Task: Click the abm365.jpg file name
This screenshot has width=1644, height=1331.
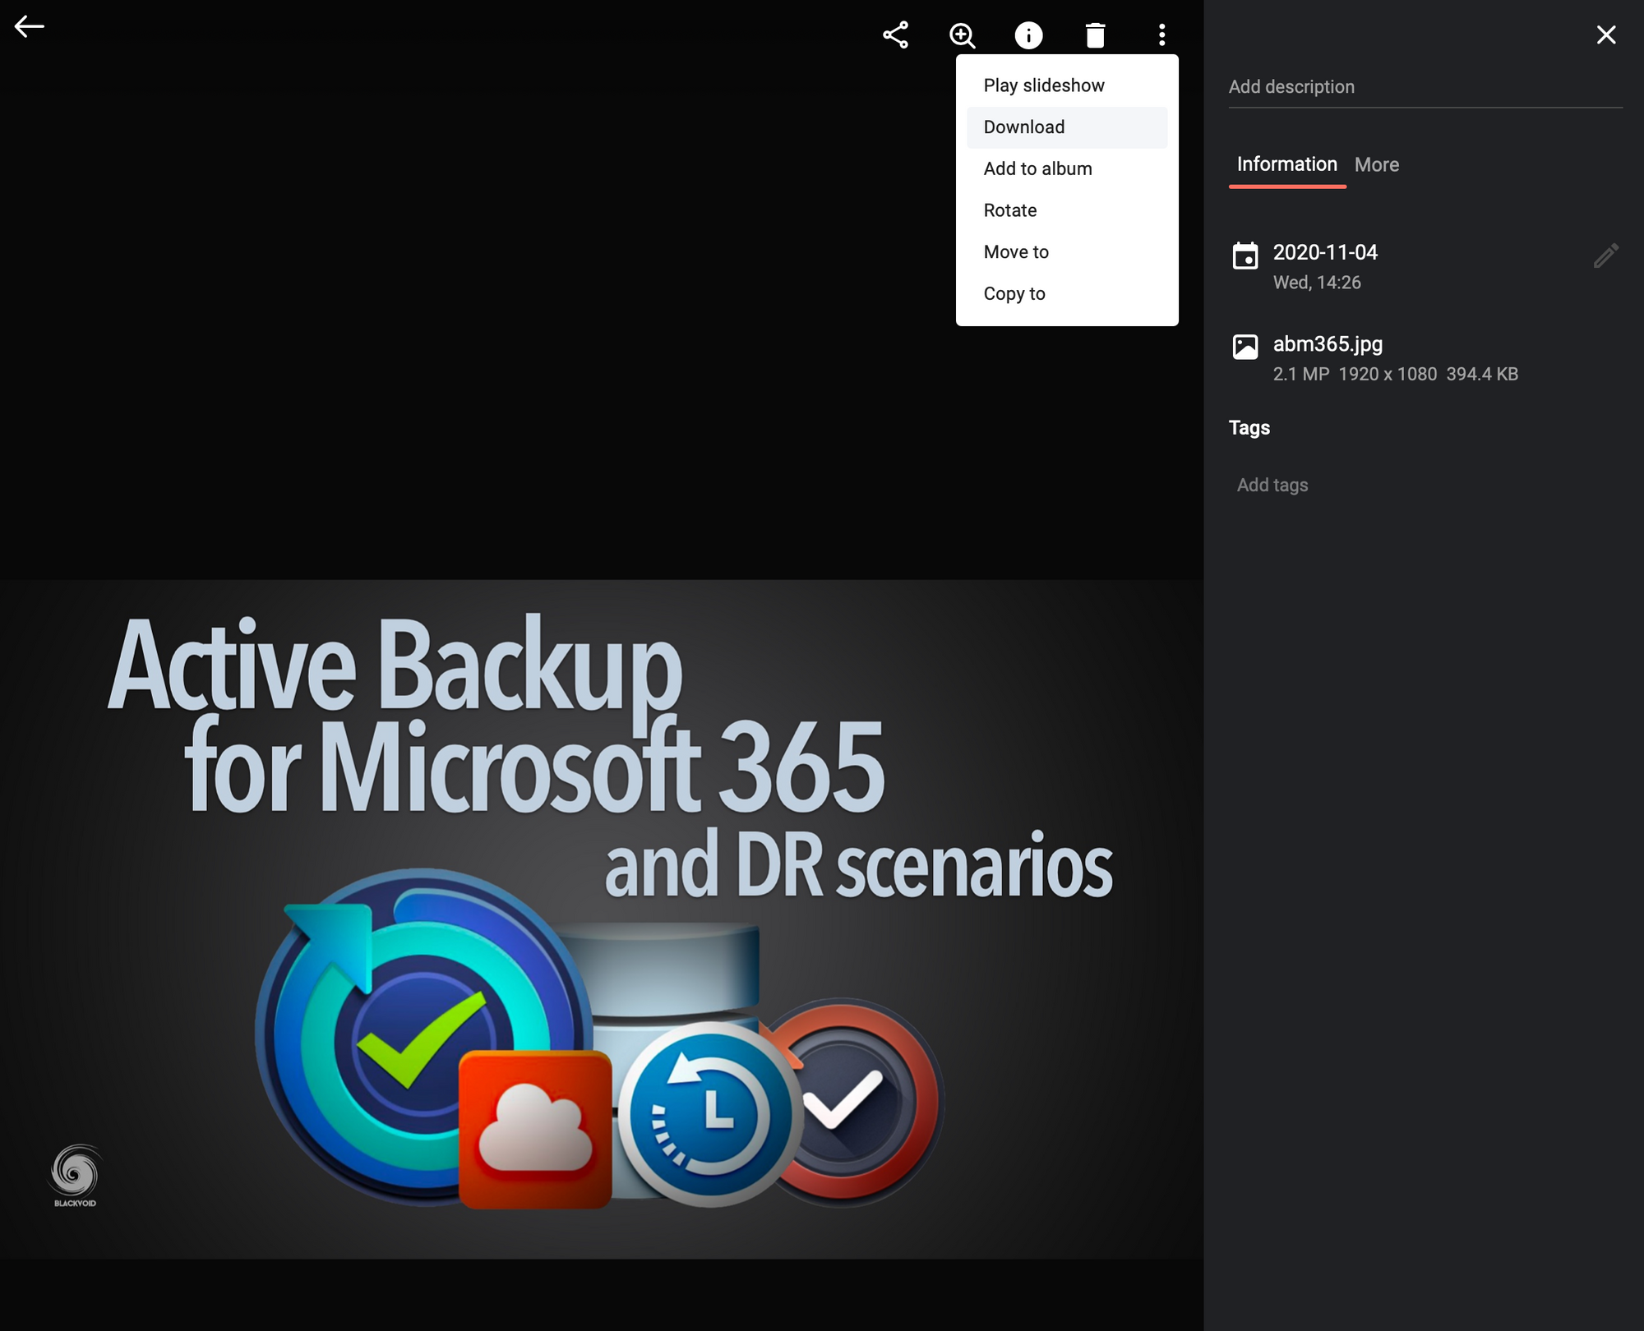Action: pos(1328,344)
